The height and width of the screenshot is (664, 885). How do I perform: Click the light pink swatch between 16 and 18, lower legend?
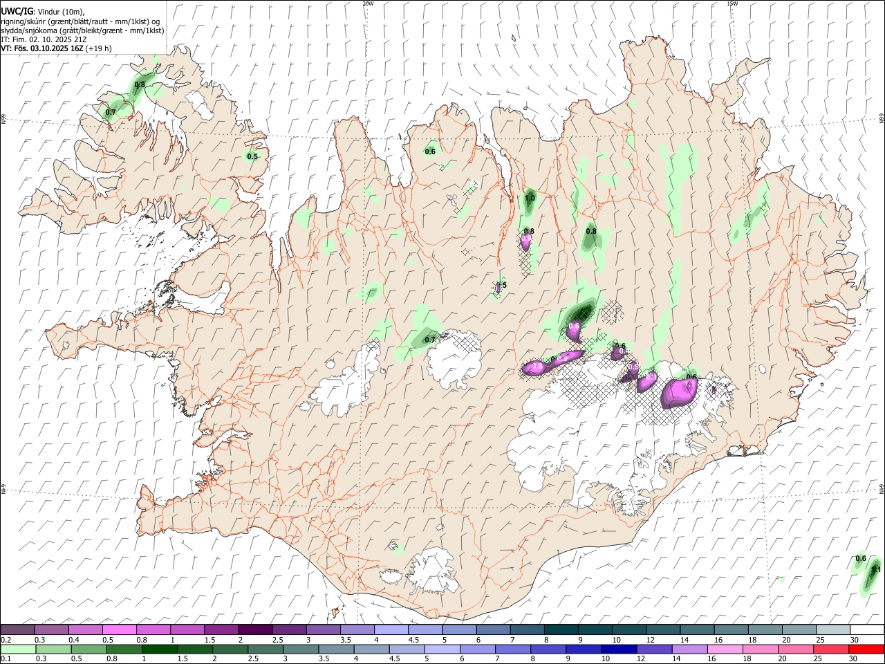(725, 649)
